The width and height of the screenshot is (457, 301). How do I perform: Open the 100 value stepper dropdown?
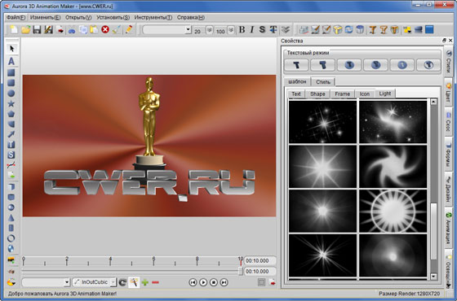coord(231,30)
